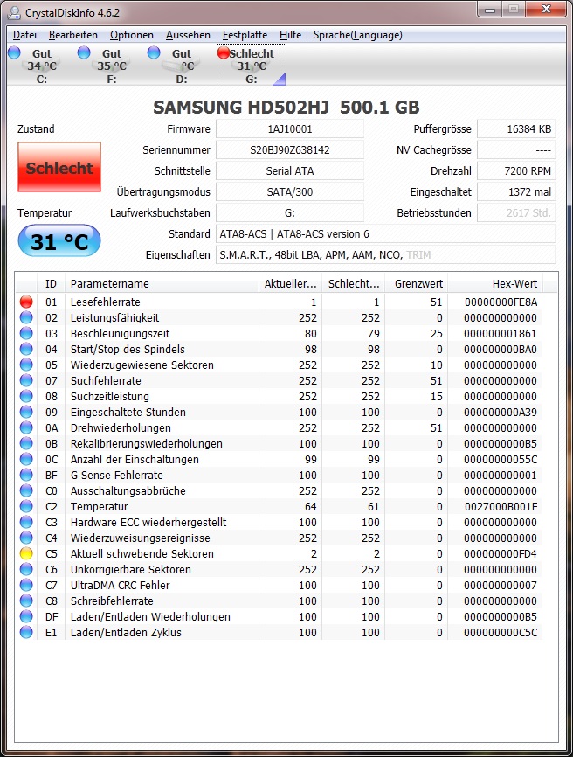The height and width of the screenshot is (757, 573).
Task: Select the D: drive tab
Action: [x=182, y=66]
